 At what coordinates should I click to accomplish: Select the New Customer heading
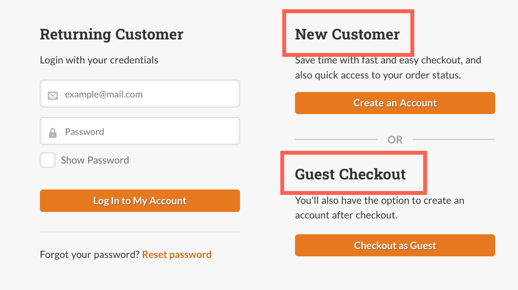click(347, 34)
